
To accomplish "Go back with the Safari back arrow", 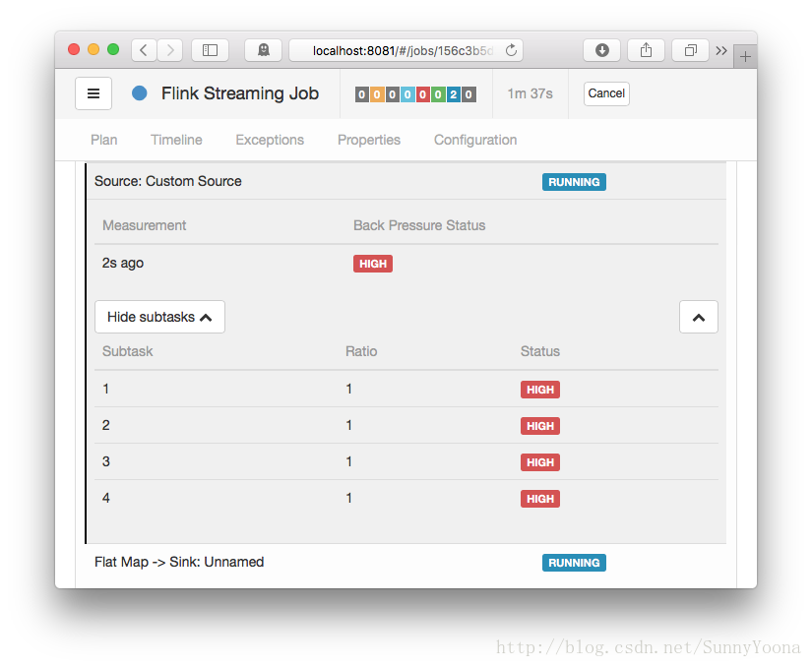I will (x=144, y=50).
